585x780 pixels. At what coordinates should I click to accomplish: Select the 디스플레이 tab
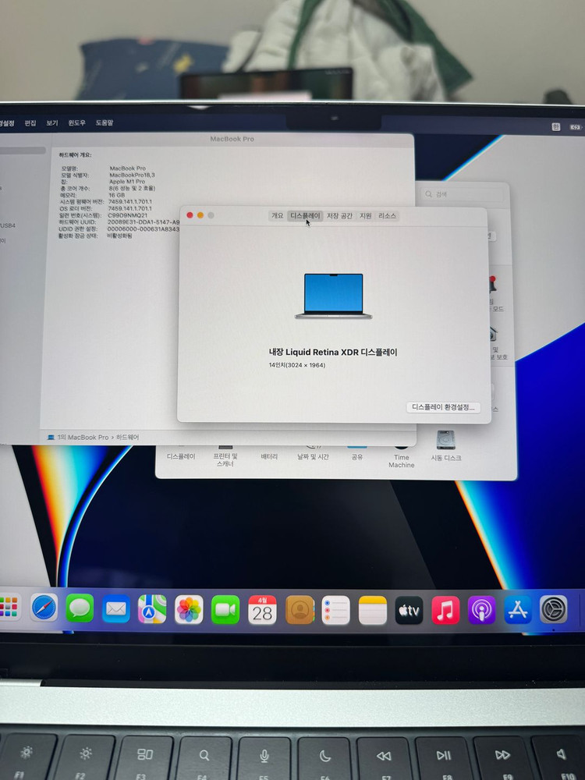(x=306, y=216)
